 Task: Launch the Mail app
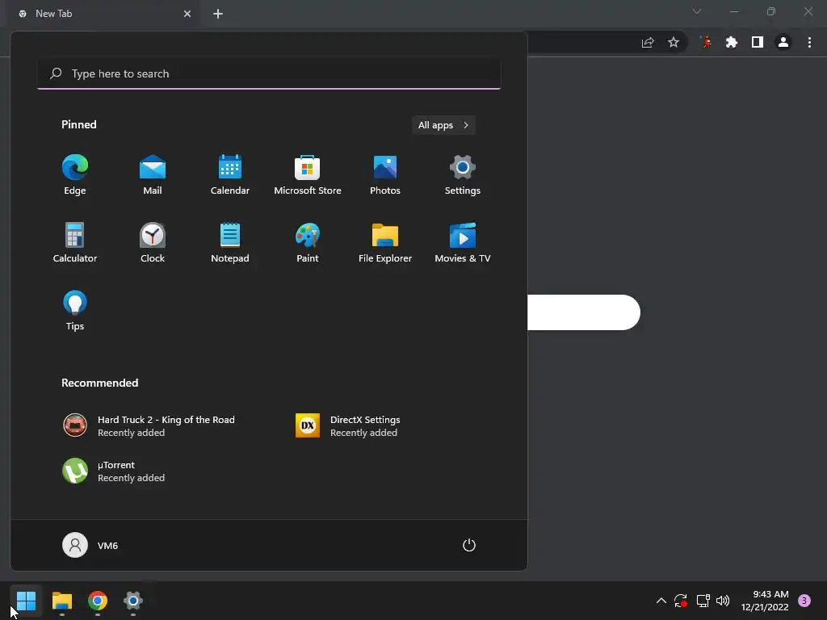pyautogui.click(x=153, y=174)
